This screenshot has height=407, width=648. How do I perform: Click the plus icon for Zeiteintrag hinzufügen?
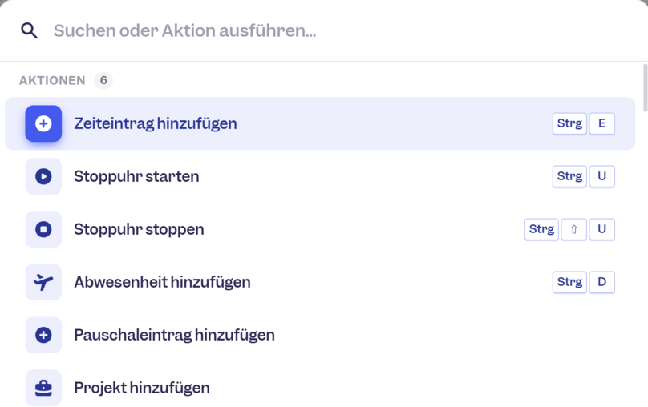[43, 123]
